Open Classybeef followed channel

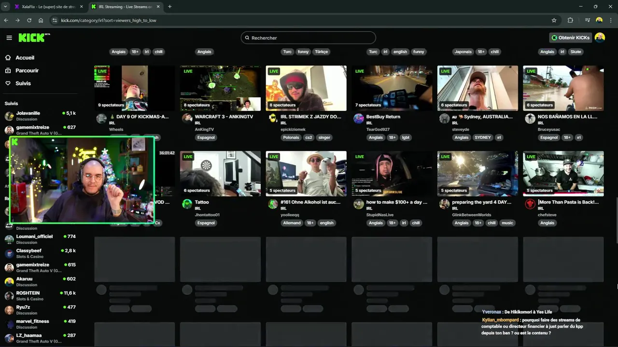click(x=41, y=253)
